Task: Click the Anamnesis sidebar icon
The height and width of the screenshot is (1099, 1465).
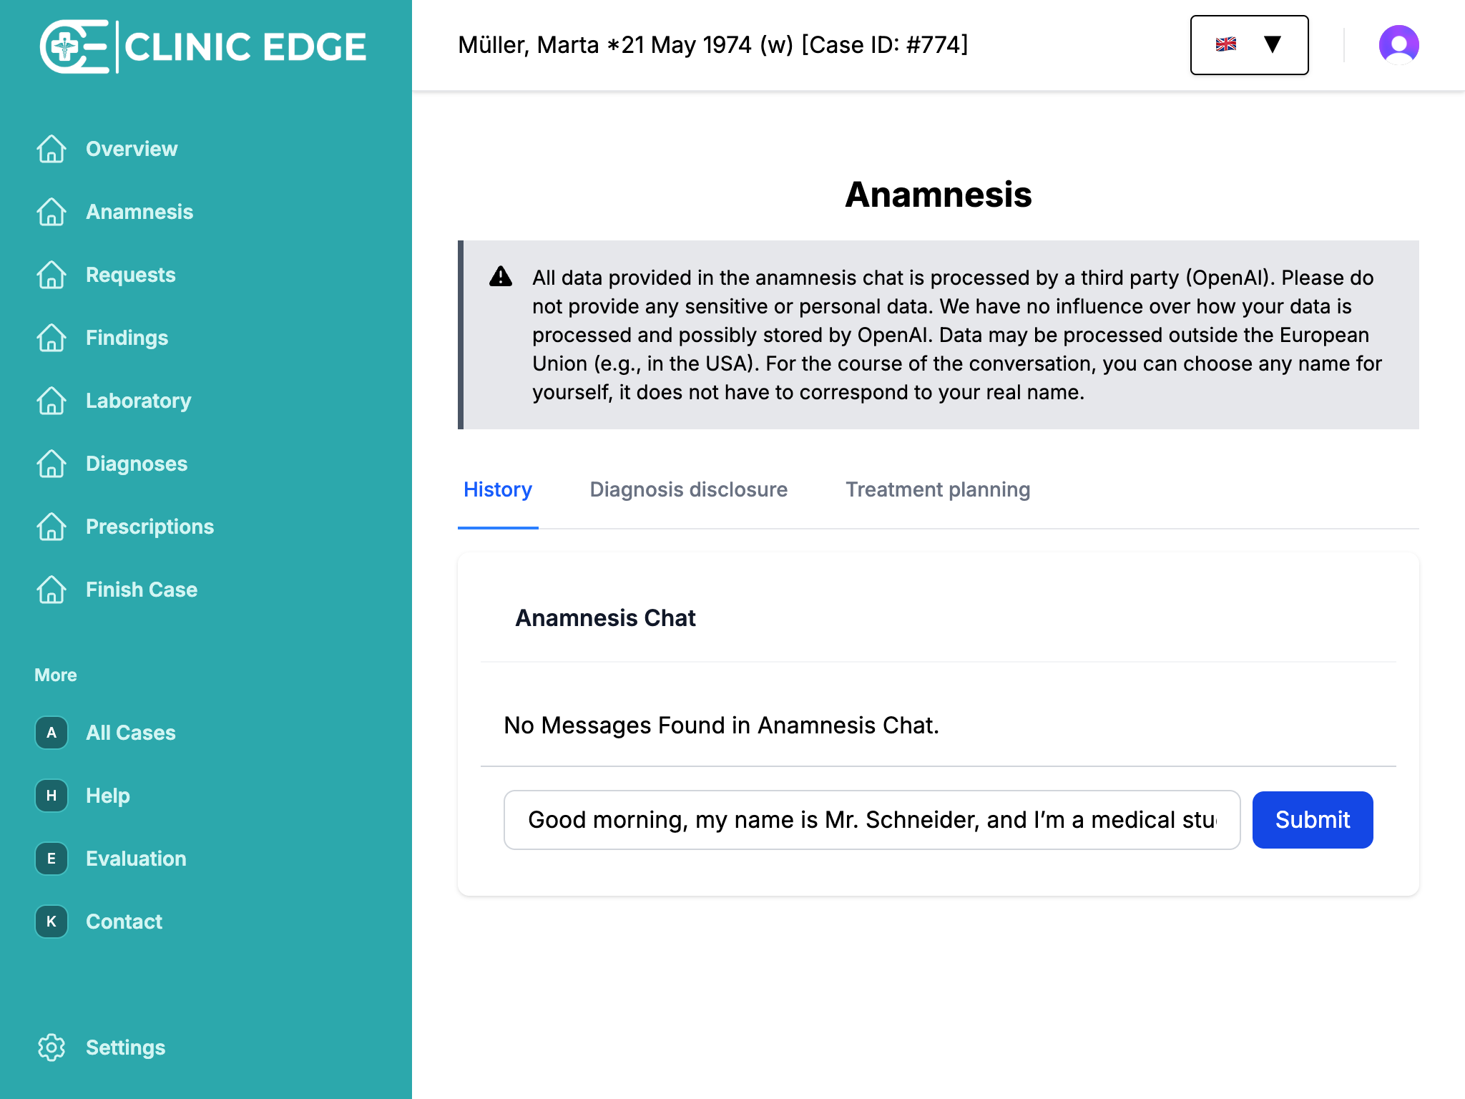Action: pyautogui.click(x=51, y=213)
